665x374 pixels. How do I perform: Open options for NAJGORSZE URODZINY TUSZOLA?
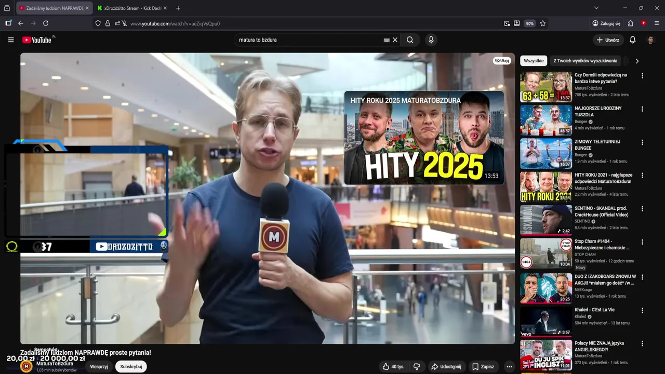click(642, 109)
